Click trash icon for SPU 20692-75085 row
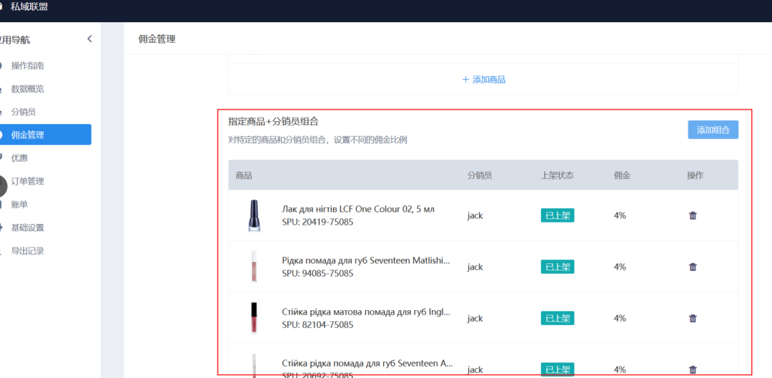Viewport: 772px width, 378px height. click(693, 369)
